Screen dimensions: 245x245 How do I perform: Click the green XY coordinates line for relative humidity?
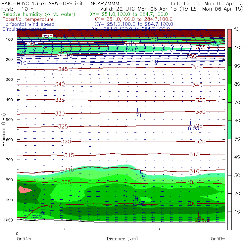pyautogui.click(x=129, y=14)
